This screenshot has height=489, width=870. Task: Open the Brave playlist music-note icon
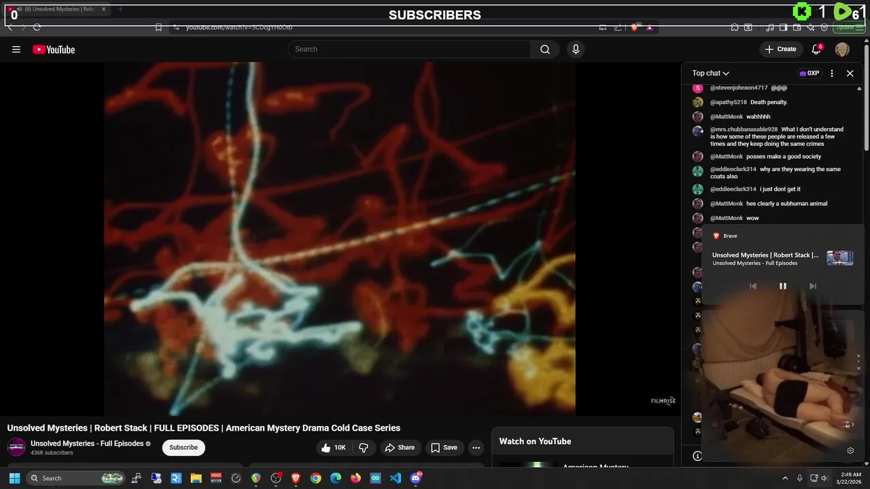pos(770,27)
